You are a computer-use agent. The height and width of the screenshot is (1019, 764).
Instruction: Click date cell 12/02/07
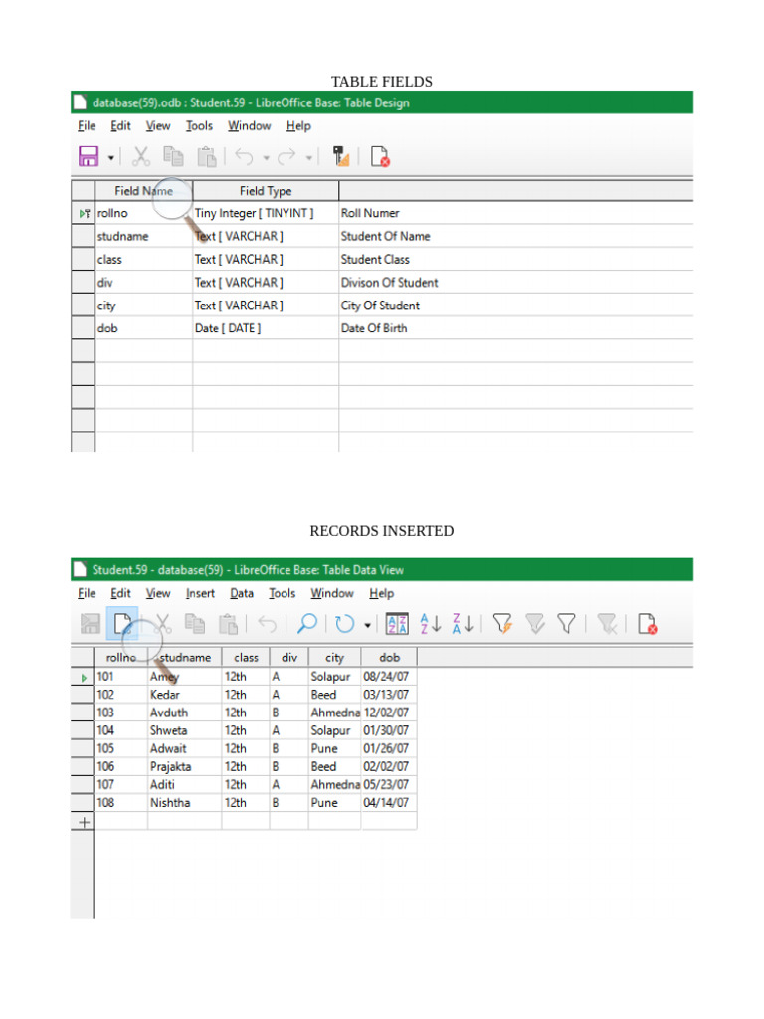coord(389,713)
